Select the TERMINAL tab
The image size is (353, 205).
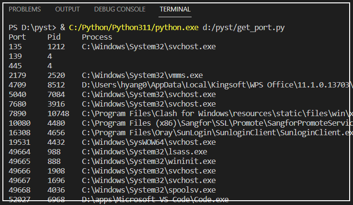coord(175,10)
